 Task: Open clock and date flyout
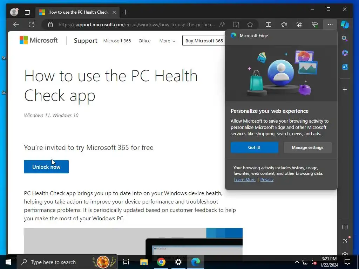coord(329,262)
